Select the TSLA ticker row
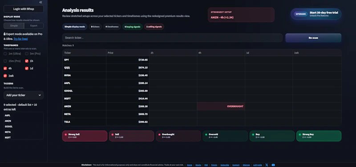The width and height of the screenshot is (356, 167). pos(202,122)
